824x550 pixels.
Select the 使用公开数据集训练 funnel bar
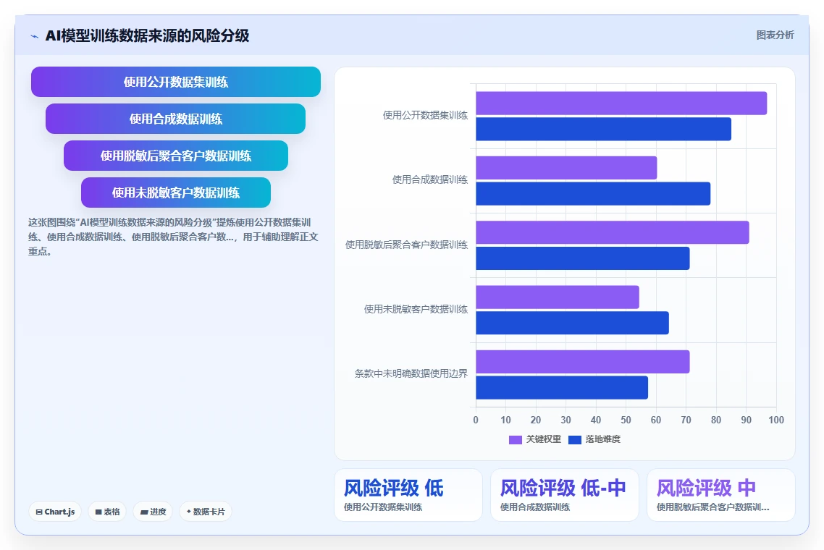pyautogui.click(x=175, y=82)
